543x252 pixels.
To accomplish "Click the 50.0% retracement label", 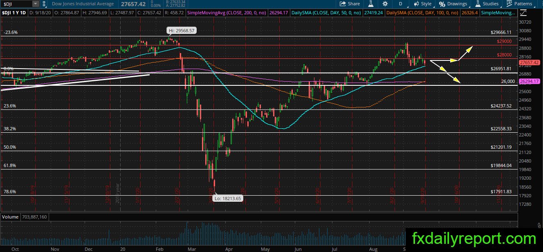I will point(9,147).
